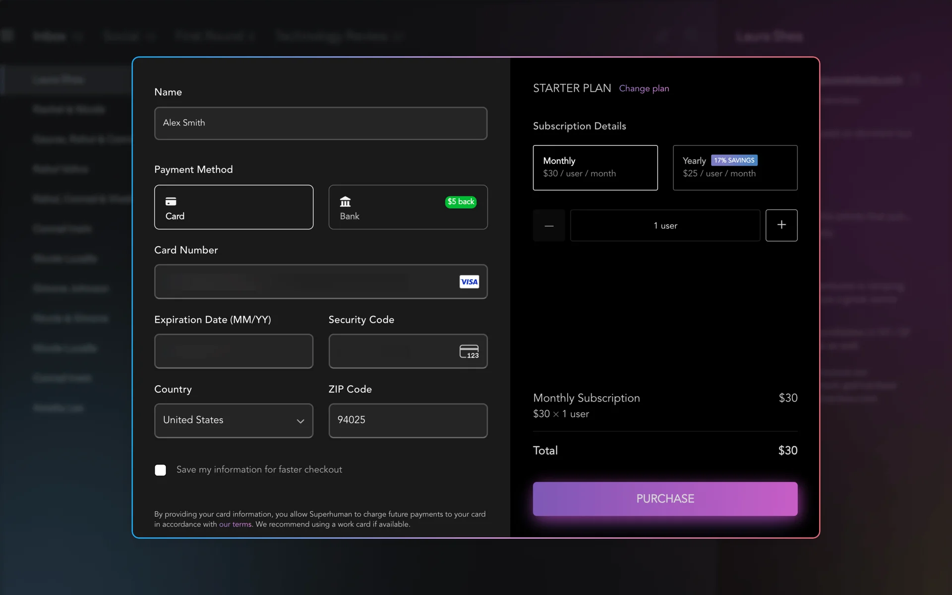This screenshot has height=595, width=952.
Task: Click the security code 123 card icon
Action: click(469, 352)
